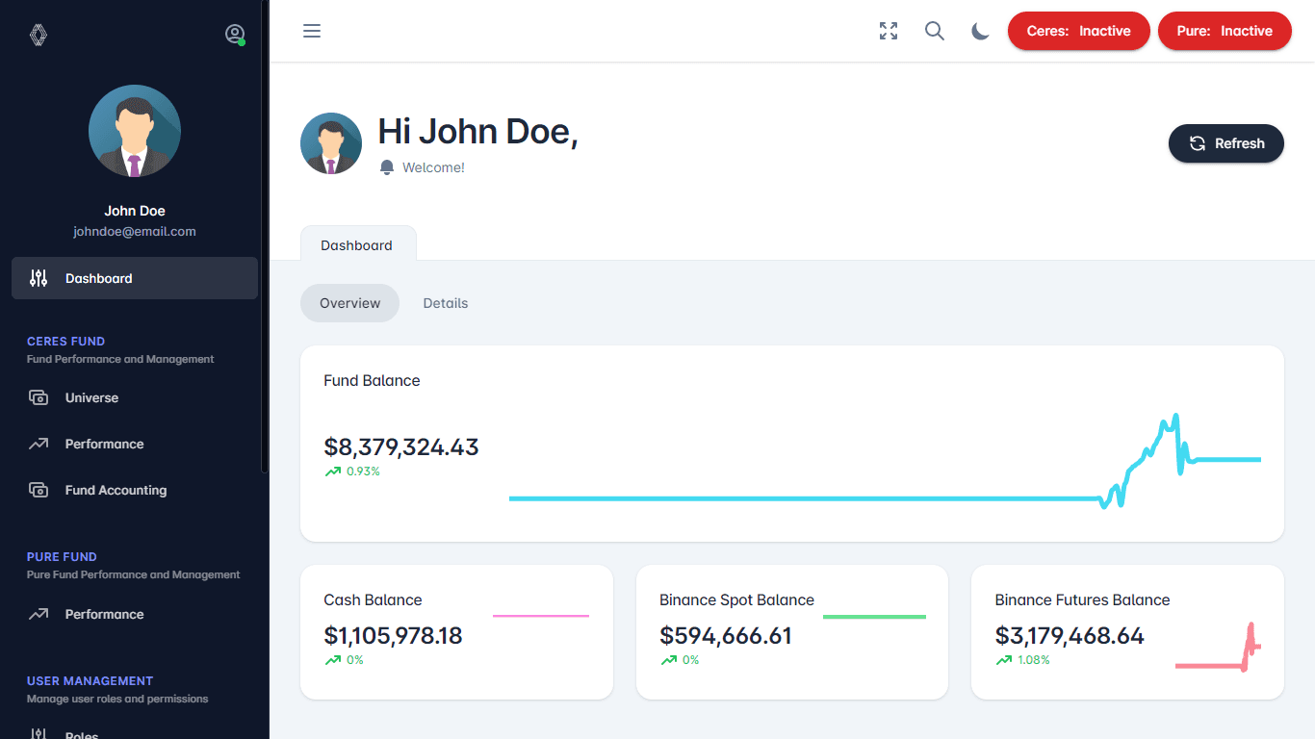Toggle the Pure Inactive status button
This screenshot has width=1315, height=739.
click(x=1224, y=31)
